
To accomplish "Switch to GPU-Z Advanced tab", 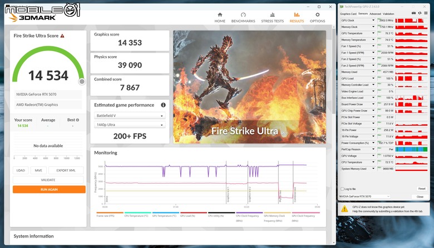I will (x=375, y=14).
